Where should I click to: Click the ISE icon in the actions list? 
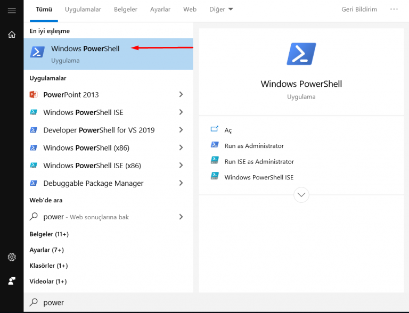[215, 176]
